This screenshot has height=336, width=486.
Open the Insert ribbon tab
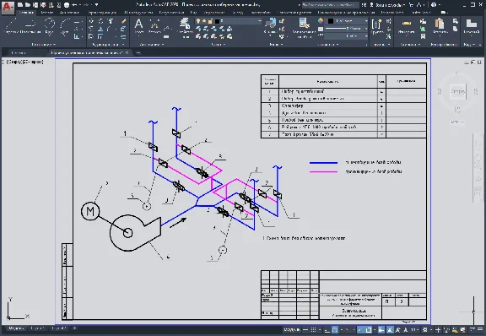(47, 13)
